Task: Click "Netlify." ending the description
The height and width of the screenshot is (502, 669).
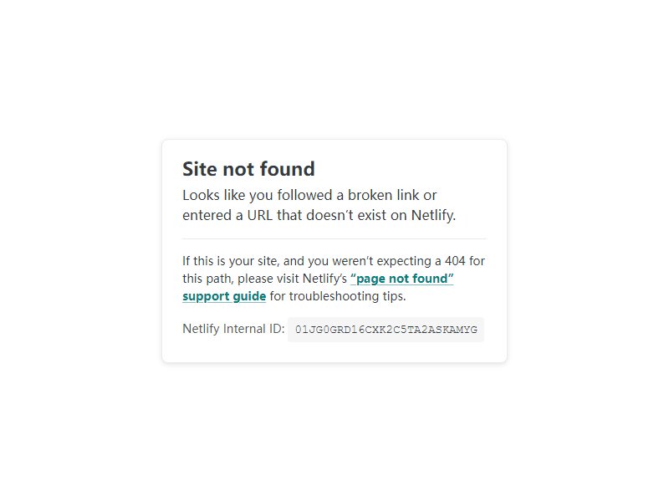Action: (433, 215)
